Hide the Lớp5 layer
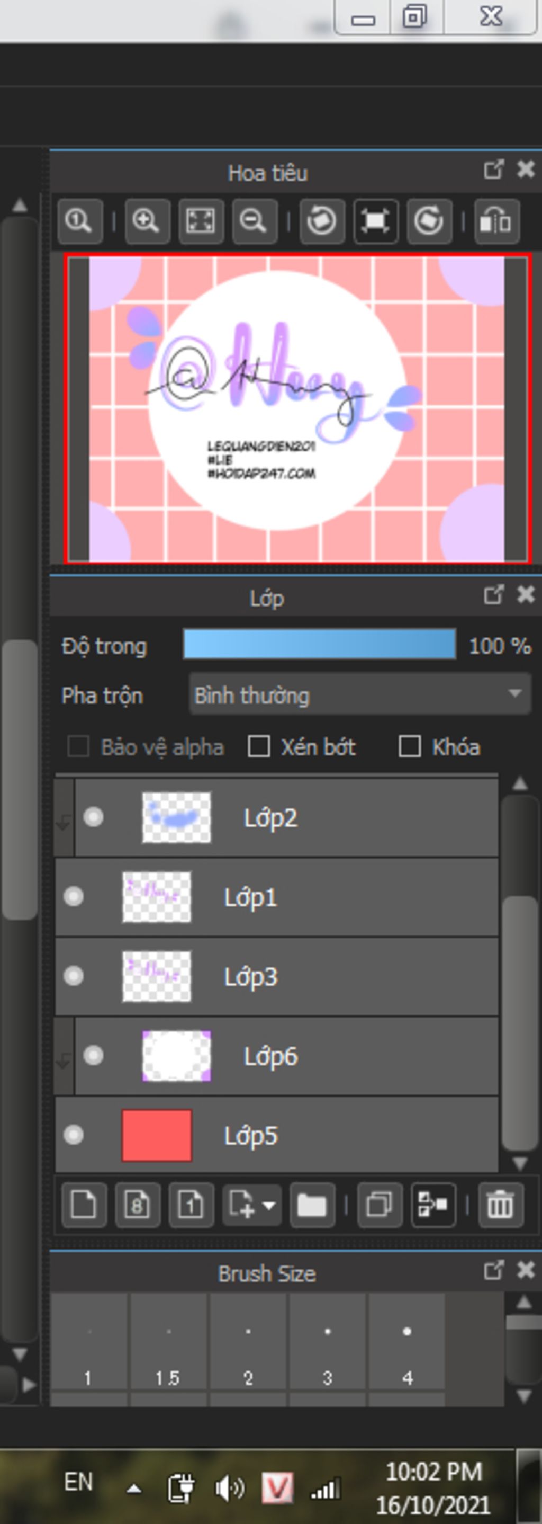This screenshot has height=1524, width=542. [x=74, y=1135]
